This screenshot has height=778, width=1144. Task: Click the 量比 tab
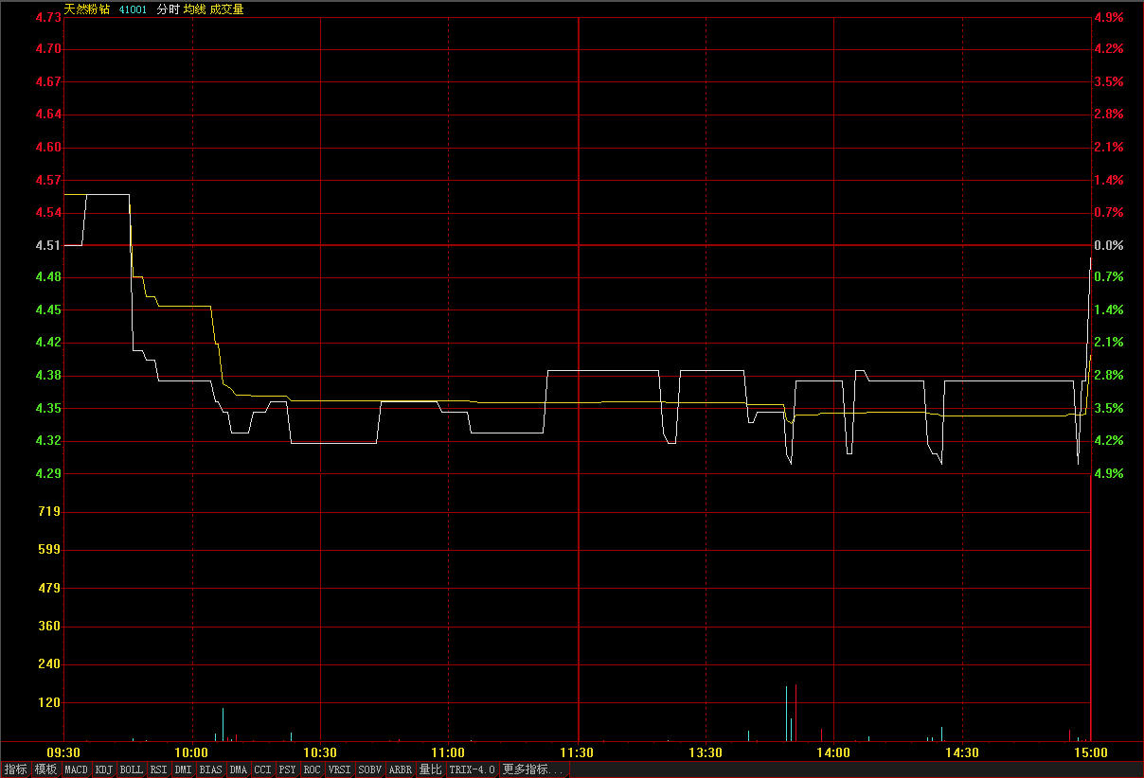(430, 769)
